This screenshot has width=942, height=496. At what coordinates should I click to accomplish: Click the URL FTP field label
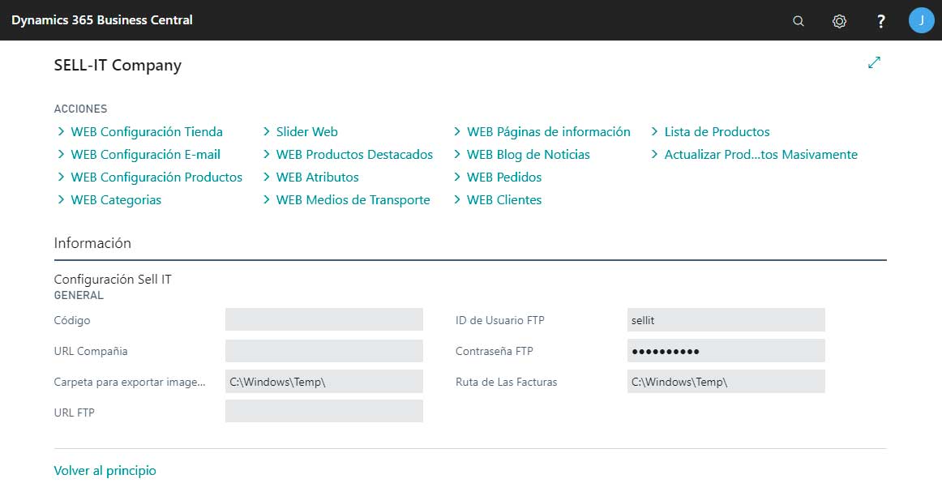click(x=75, y=413)
